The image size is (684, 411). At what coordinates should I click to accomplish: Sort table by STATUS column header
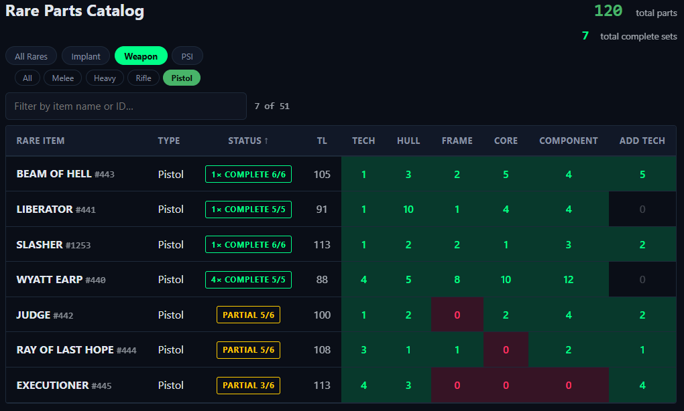click(x=248, y=141)
